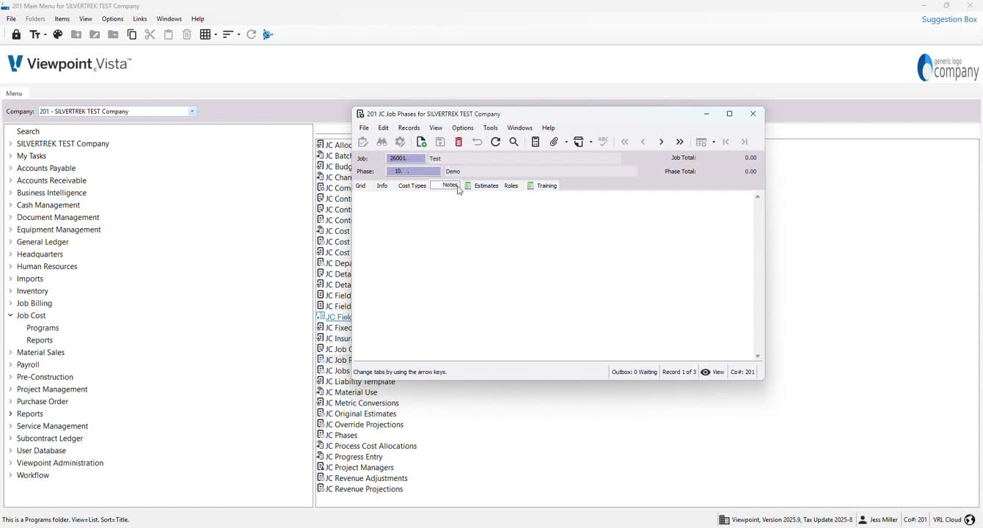Click the binoculars icon in Job Phases toolbar
This screenshot has width=983, height=528.
click(382, 142)
